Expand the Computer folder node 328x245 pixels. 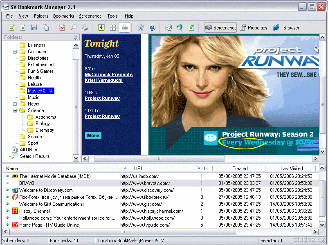pyautogui.click(x=15, y=52)
